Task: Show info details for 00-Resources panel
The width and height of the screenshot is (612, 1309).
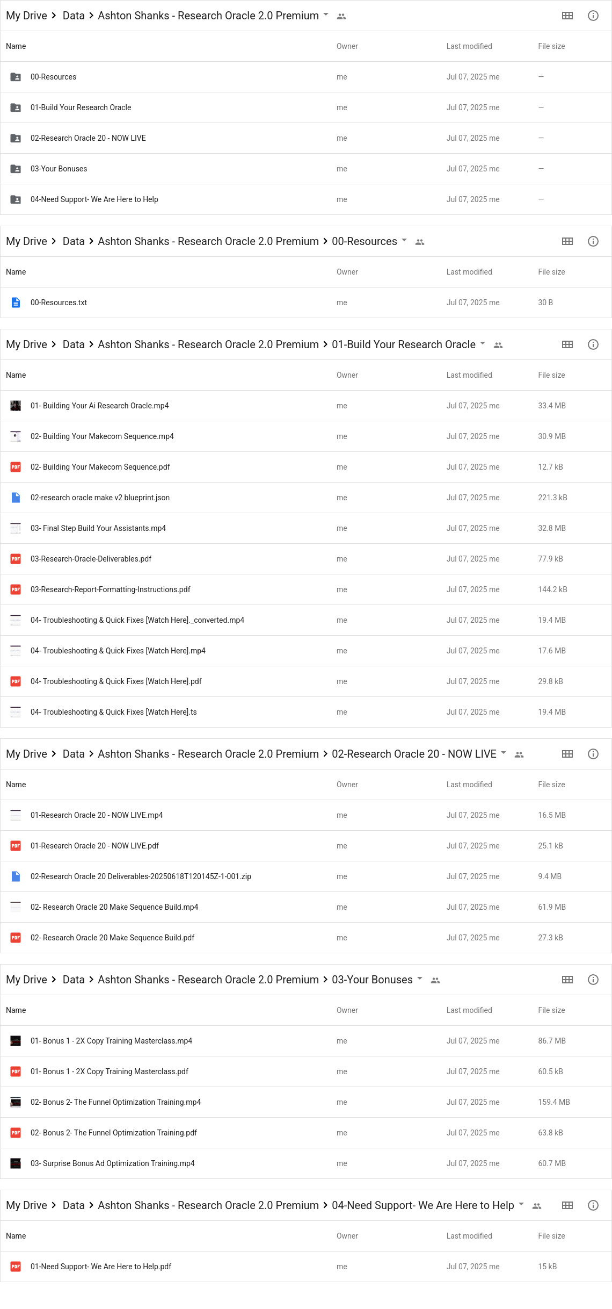Action: click(593, 241)
